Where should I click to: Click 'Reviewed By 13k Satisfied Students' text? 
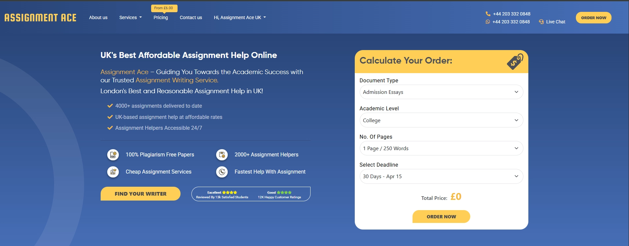pos(222,197)
